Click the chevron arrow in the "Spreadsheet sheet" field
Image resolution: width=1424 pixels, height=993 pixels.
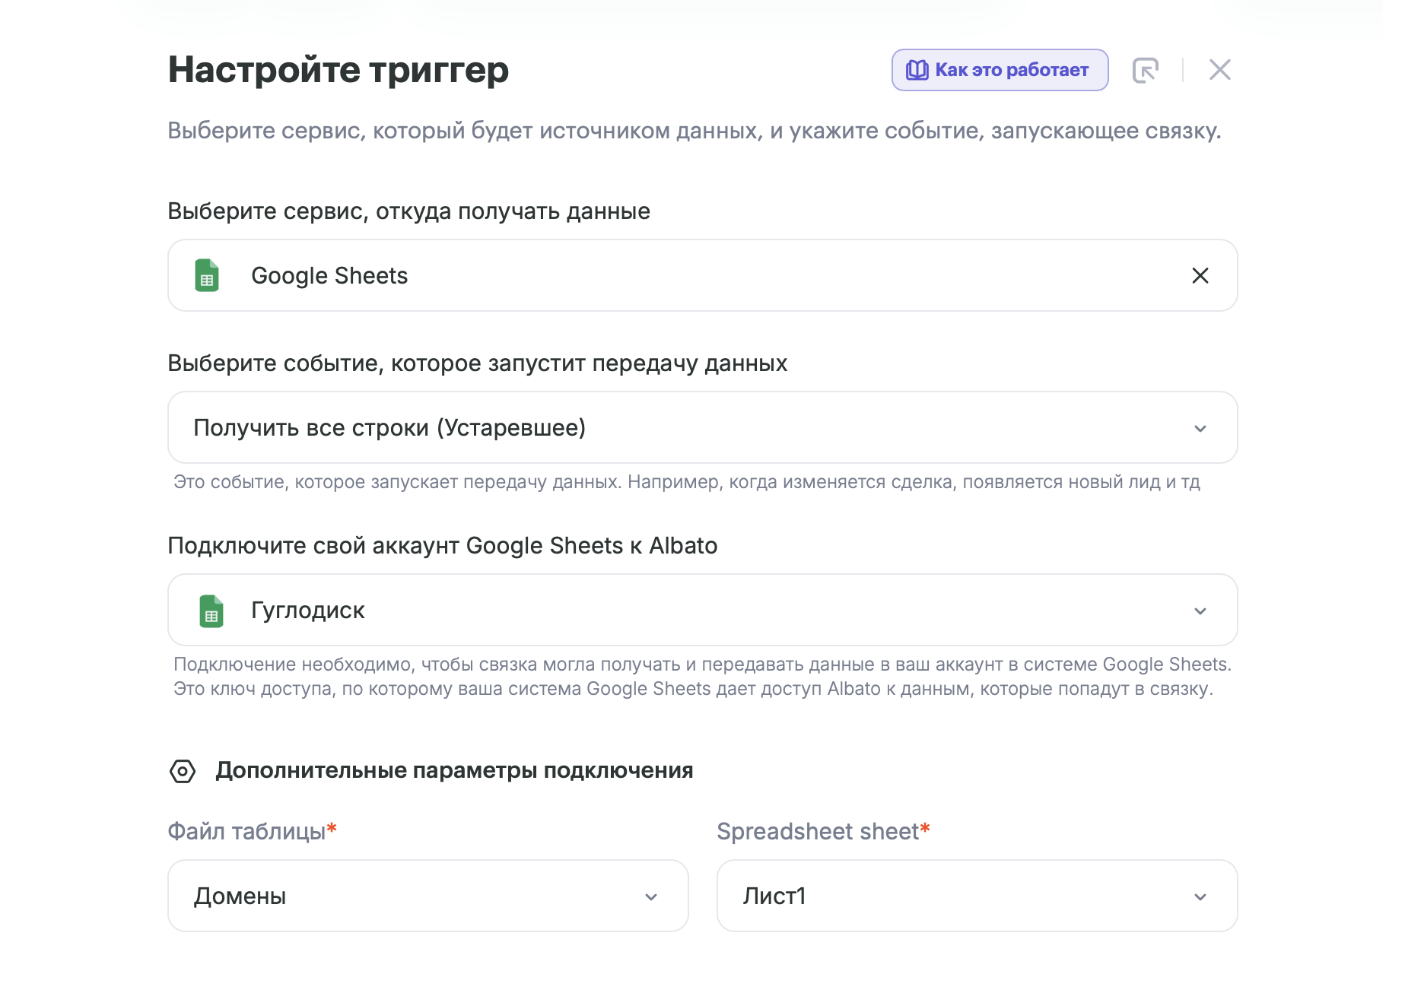(1200, 896)
